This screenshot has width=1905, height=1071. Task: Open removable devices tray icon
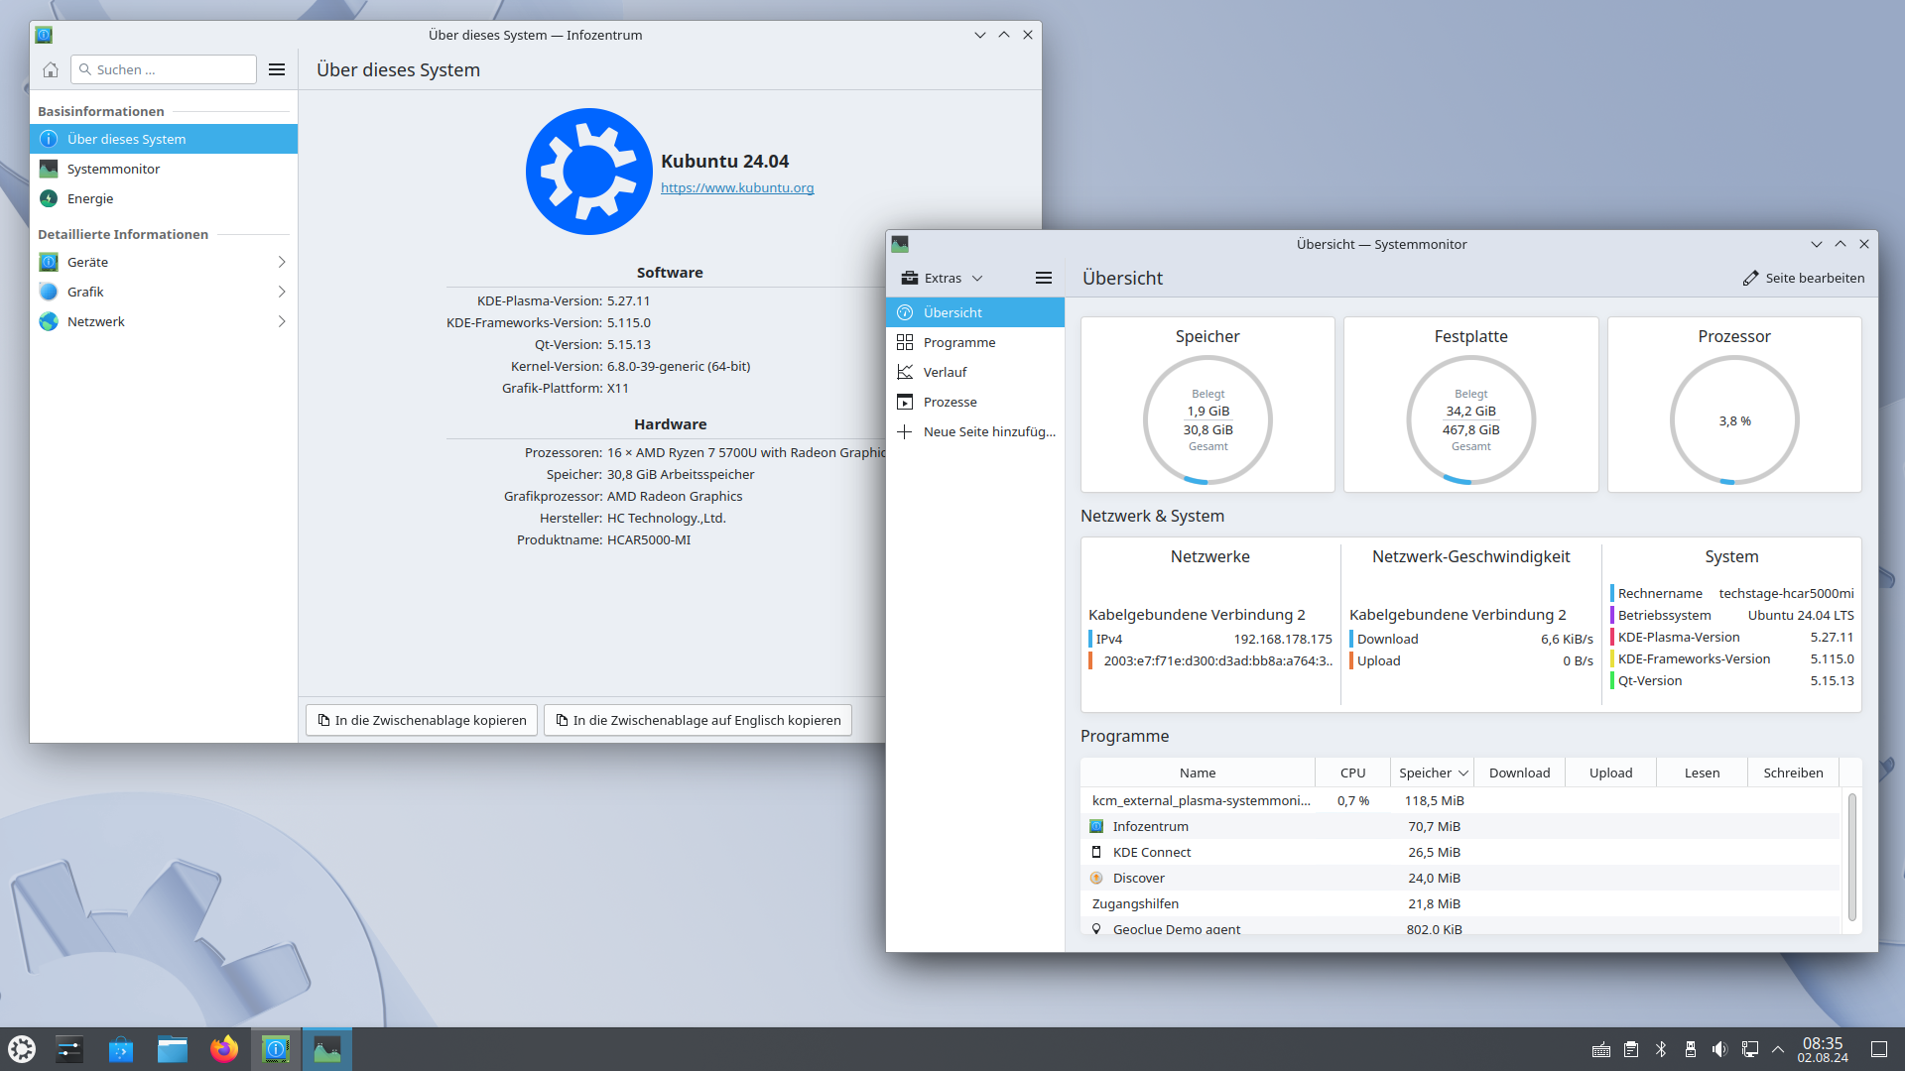click(1691, 1050)
